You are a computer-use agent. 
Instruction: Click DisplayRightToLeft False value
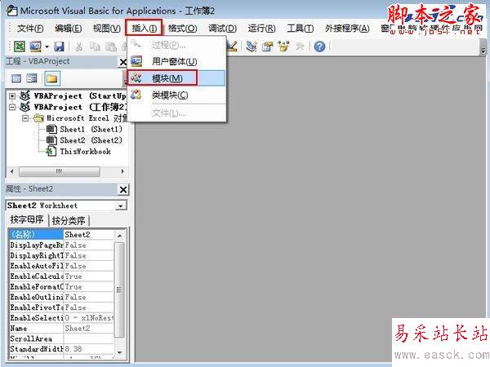click(x=89, y=255)
